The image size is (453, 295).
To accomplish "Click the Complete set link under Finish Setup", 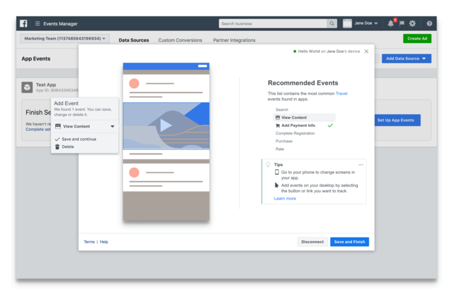I will (38, 129).
